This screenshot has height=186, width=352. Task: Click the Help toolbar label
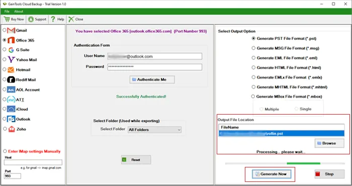click(61, 19)
